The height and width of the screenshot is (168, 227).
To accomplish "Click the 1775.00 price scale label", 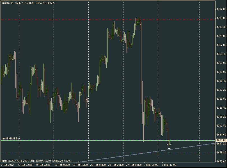I will pos(221,36).
